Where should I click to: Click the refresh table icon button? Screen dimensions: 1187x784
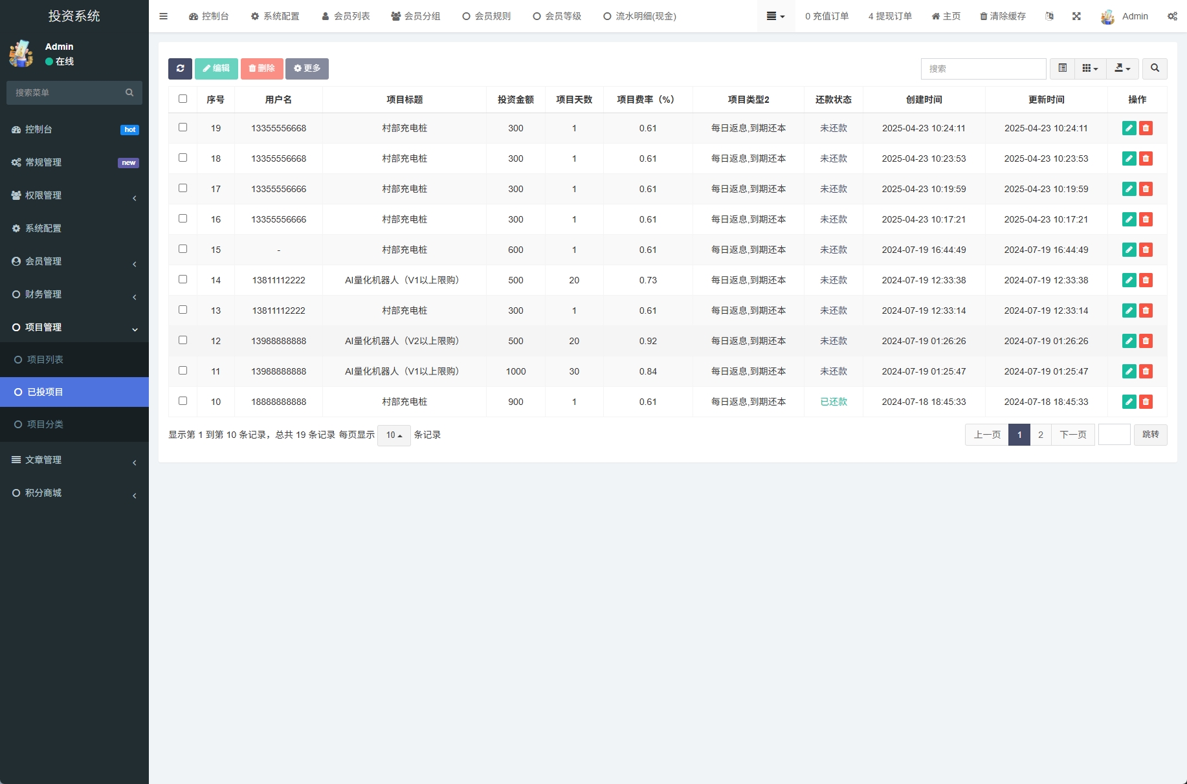180,69
